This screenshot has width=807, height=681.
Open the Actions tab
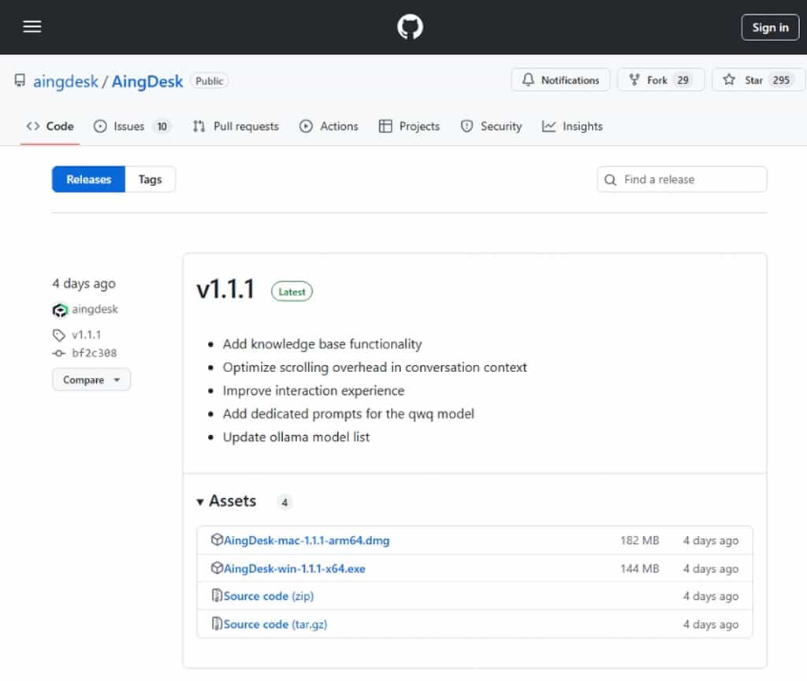coord(329,126)
